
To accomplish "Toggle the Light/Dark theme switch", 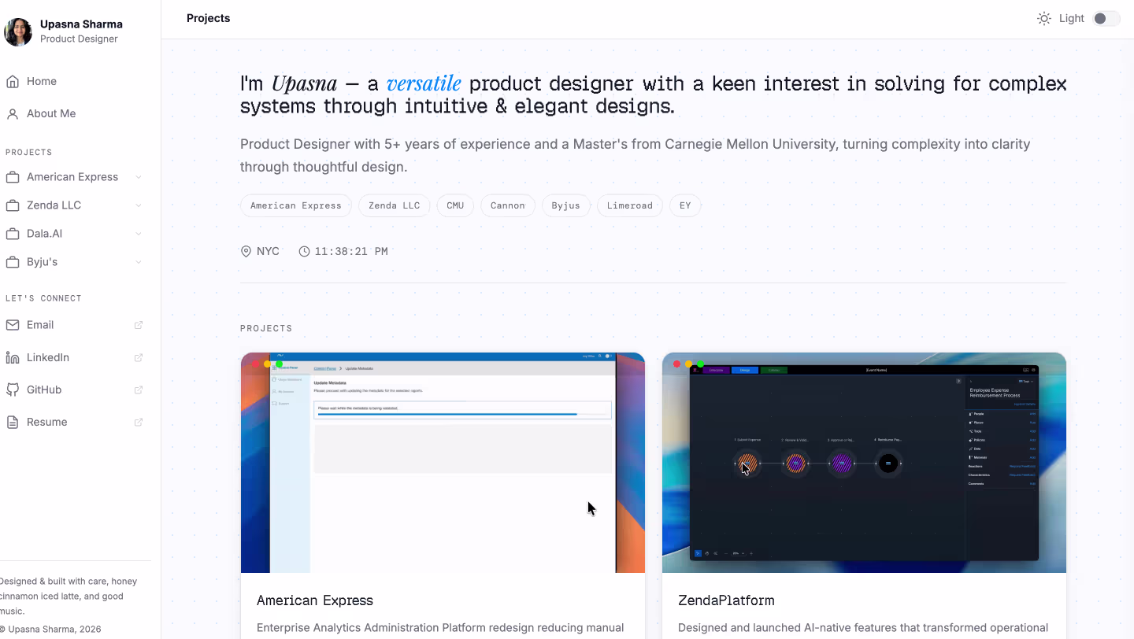I will coord(1106,18).
